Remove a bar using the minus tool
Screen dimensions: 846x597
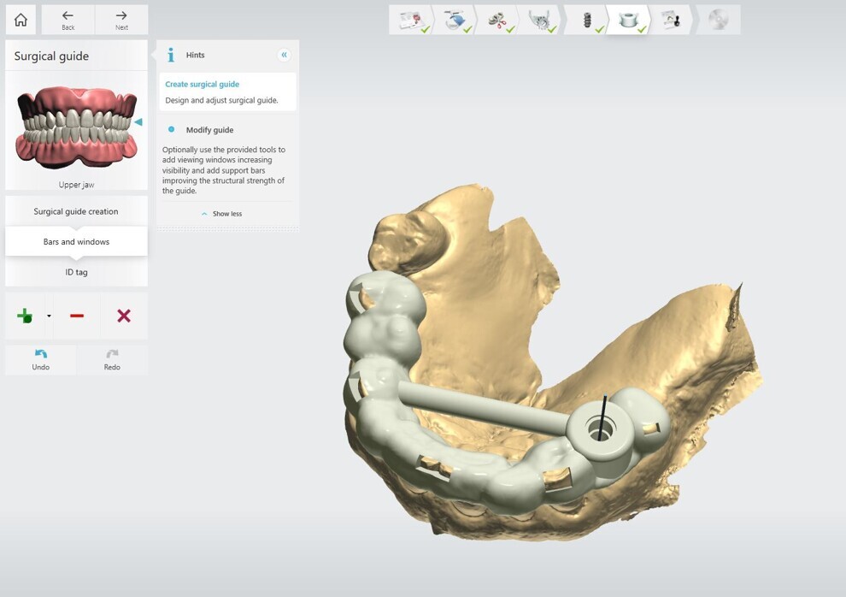tap(76, 315)
